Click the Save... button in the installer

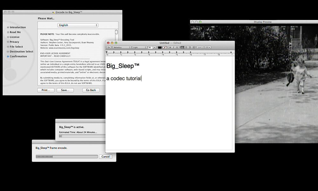(x=65, y=90)
